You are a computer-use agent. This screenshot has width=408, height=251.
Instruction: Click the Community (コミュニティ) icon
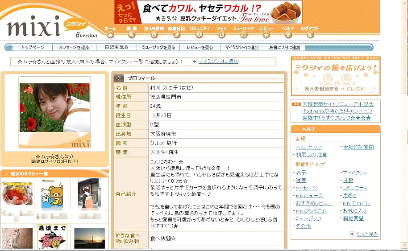[x=199, y=35]
